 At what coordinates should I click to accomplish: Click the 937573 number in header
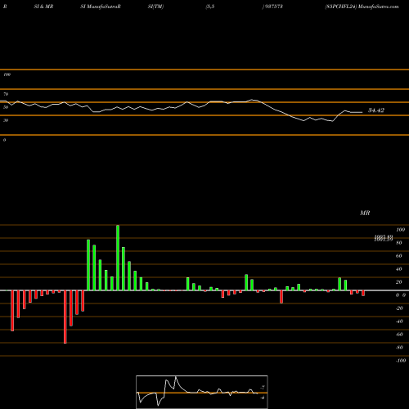[273, 7]
